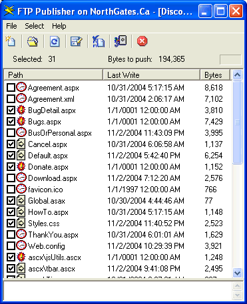Screen dimensions: 247x304
Task: Click the date 11/2/2004 5:42:40 PM
Action: (144, 156)
